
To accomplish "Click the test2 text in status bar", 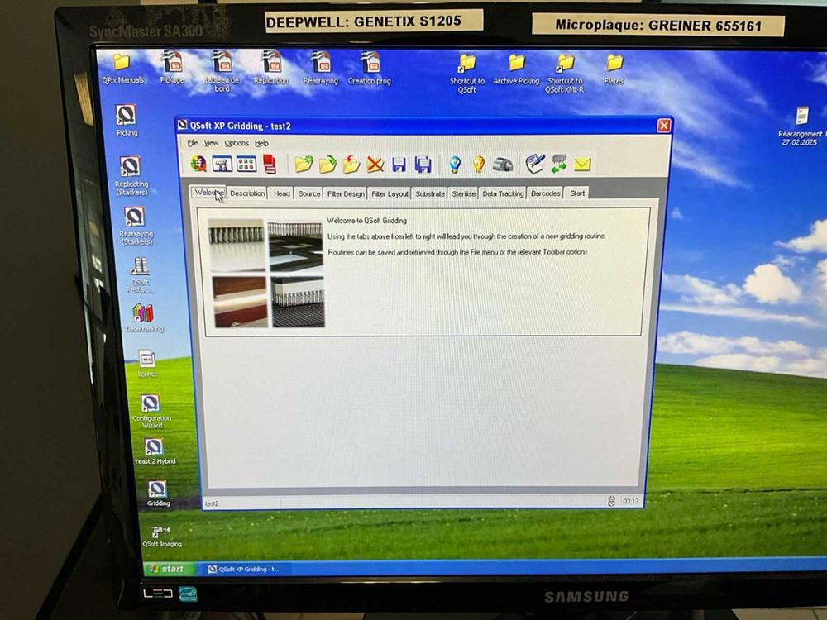I will [212, 504].
